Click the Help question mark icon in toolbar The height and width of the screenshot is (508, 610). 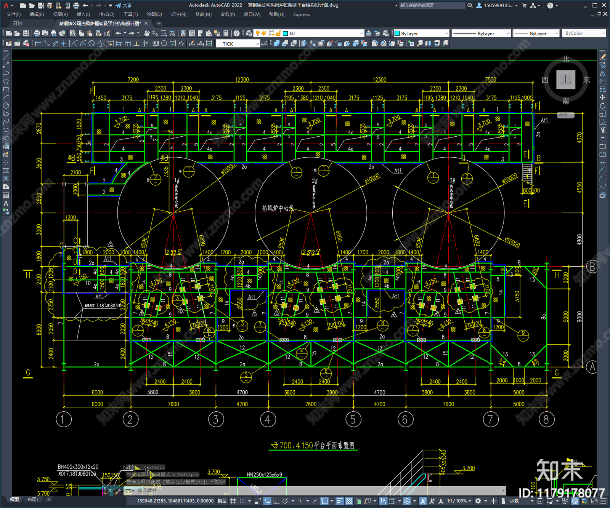click(236, 34)
